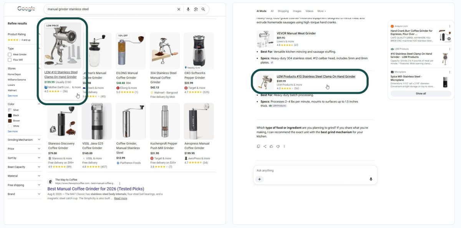Select the Black color swatch
Screen dimensions: 461x228
[x=10, y=115]
